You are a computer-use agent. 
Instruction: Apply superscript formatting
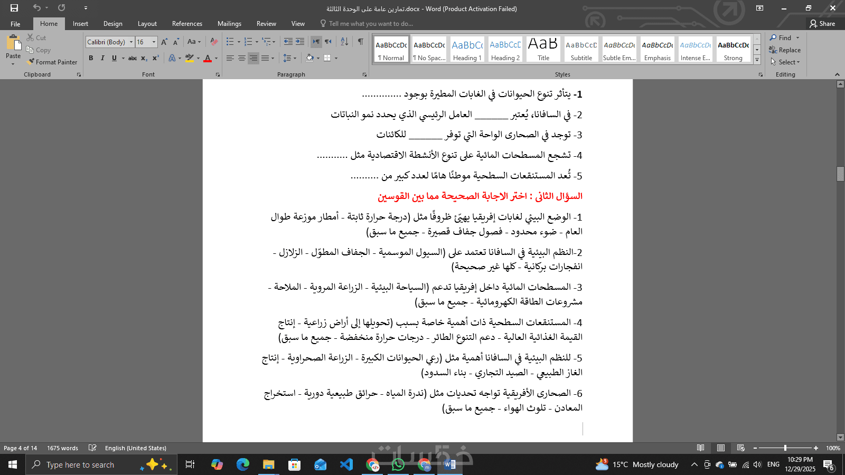point(155,58)
